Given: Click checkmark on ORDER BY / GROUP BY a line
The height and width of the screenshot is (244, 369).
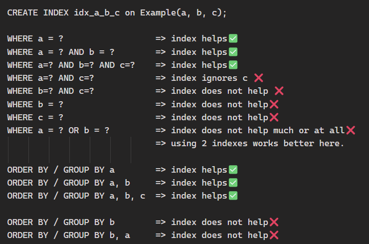Looking at the screenshot, I should pyautogui.click(x=232, y=170).
